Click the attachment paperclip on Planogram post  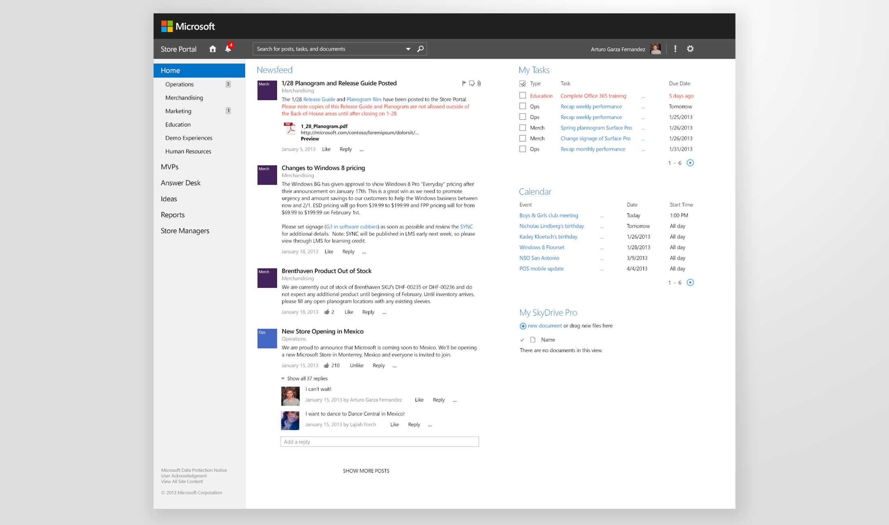479,83
